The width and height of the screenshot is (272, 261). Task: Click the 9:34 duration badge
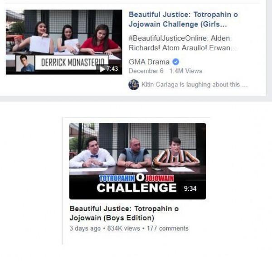pyautogui.click(x=190, y=188)
